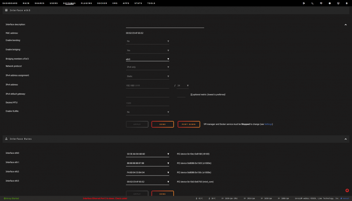Click PCI device 0x15b3:0x6750 (mlx4_core) text
This screenshot has height=201, width=352.
(x=195, y=182)
